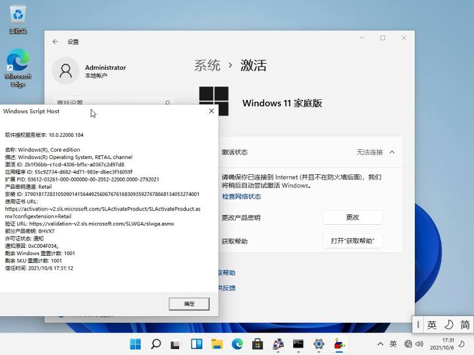Click moon icon at taskbar right edge

(461, 344)
